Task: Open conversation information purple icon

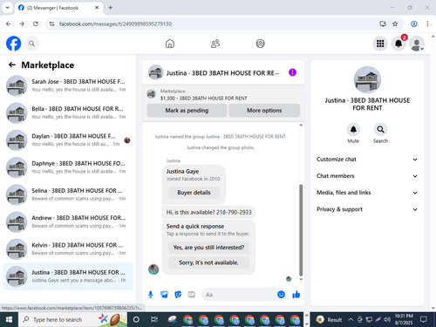Action: point(292,72)
